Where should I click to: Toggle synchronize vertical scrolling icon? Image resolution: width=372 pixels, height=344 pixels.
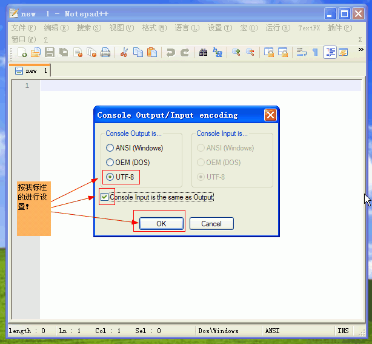click(269, 52)
